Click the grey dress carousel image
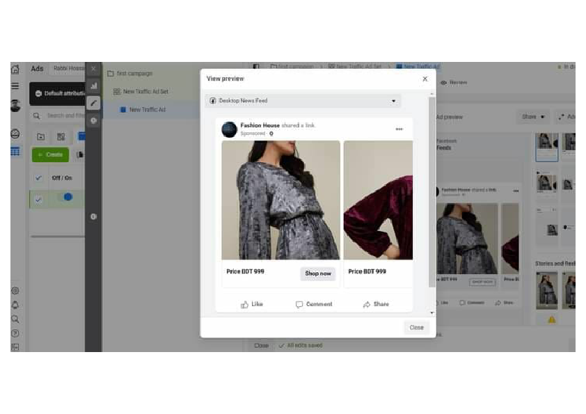Image resolution: width=586 pixels, height=414 pixels. click(280, 200)
